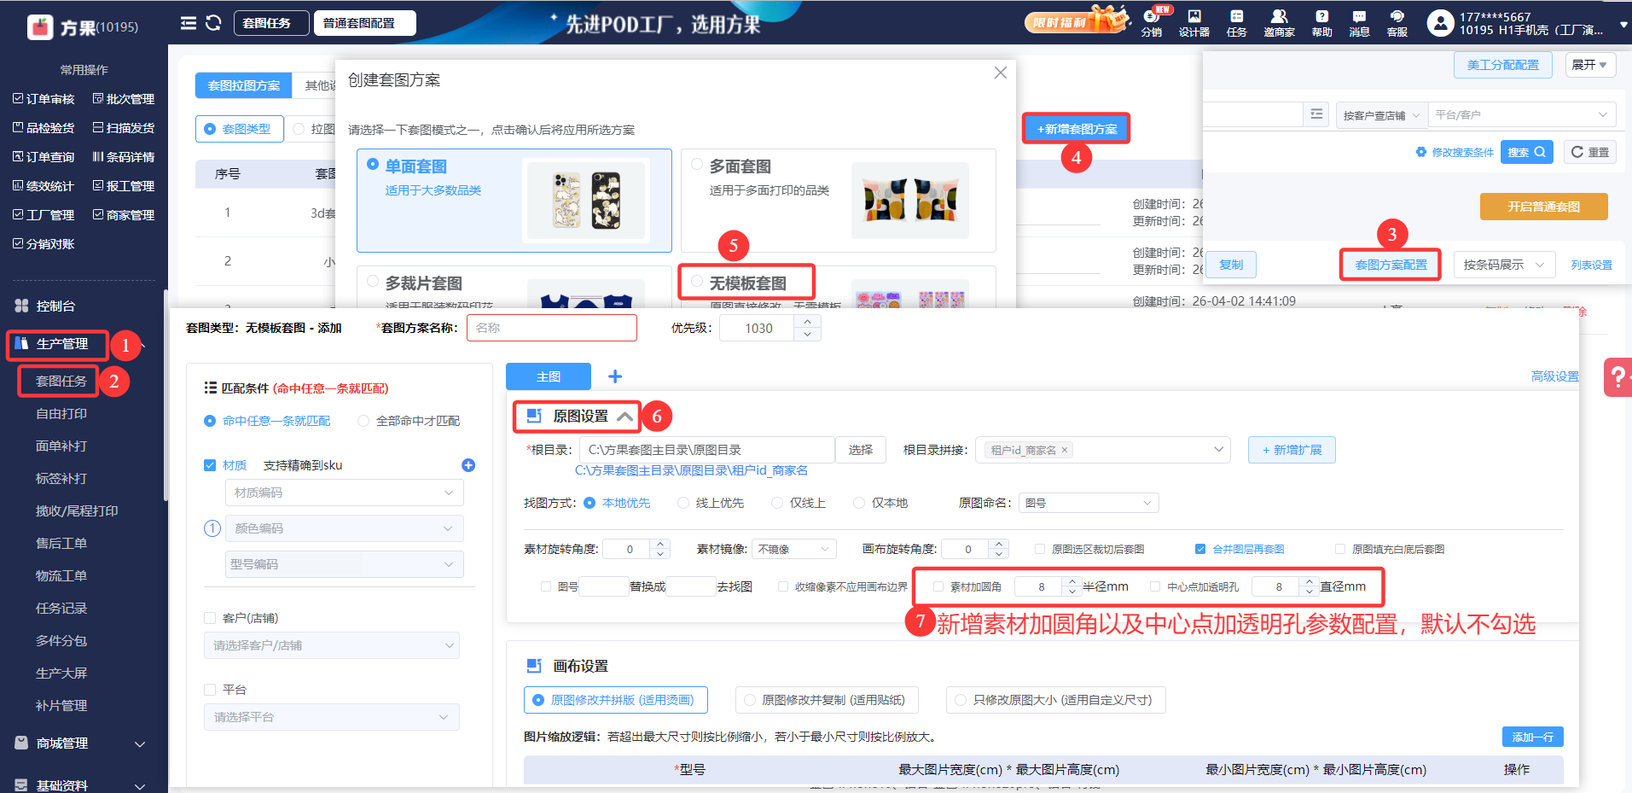Toggle the sidebar collapse menu icon
Viewport: 1632px width, 793px height.
point(189,23)
